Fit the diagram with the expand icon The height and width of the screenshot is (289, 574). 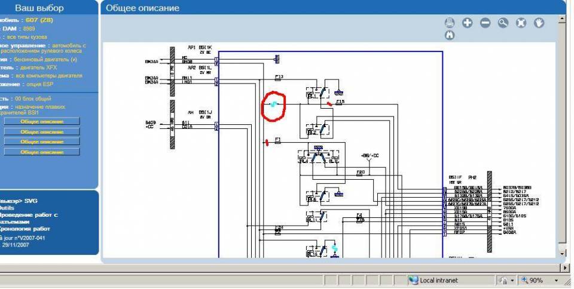pyautogui.click(x=521, y=23)
